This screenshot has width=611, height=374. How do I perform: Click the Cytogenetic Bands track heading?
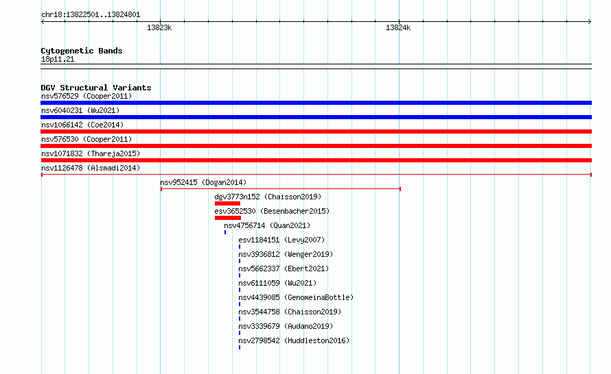click(82, 51)
